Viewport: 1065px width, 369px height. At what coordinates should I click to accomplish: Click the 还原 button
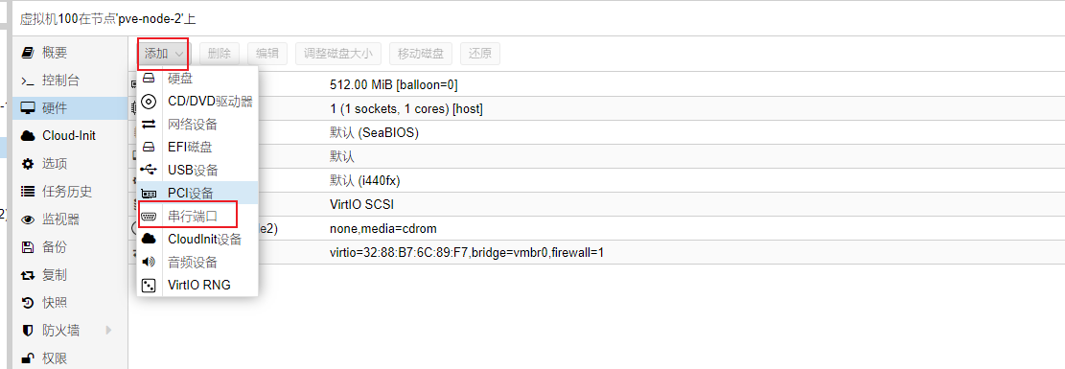point(480,54)
